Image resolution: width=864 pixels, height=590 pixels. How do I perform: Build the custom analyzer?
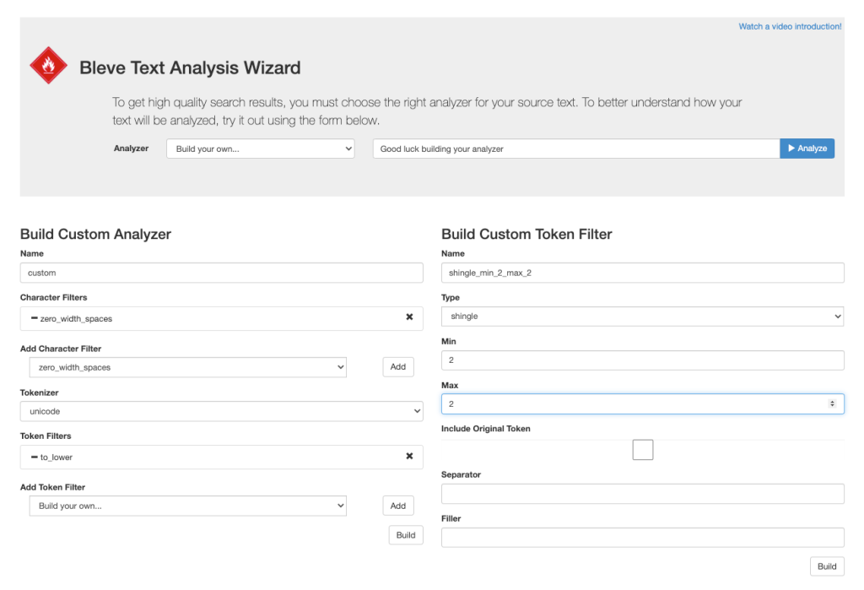[406, 535]
